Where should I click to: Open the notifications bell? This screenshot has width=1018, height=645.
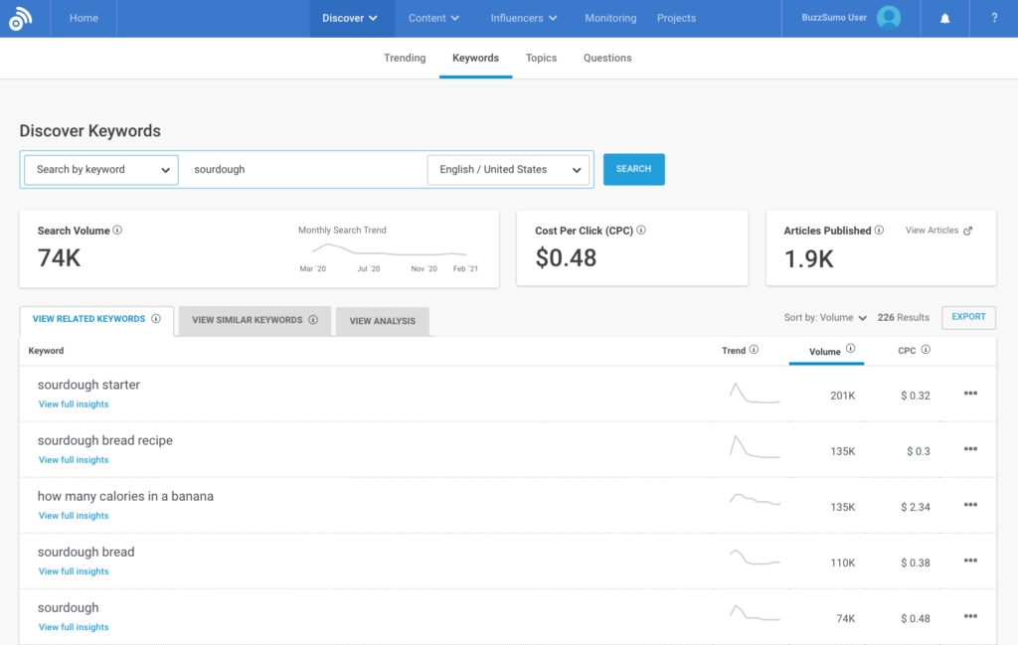[943, 18]
